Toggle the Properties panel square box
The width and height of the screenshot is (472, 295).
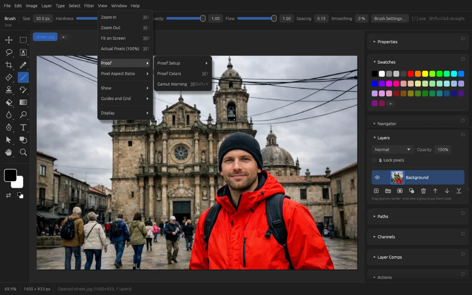463,39
